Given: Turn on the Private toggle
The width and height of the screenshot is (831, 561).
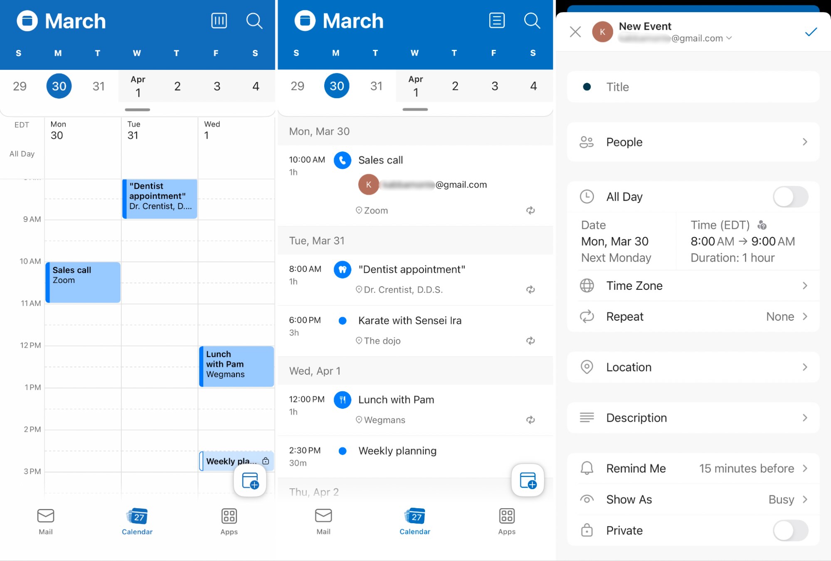Looking at the screenshot, I should 790,530.
